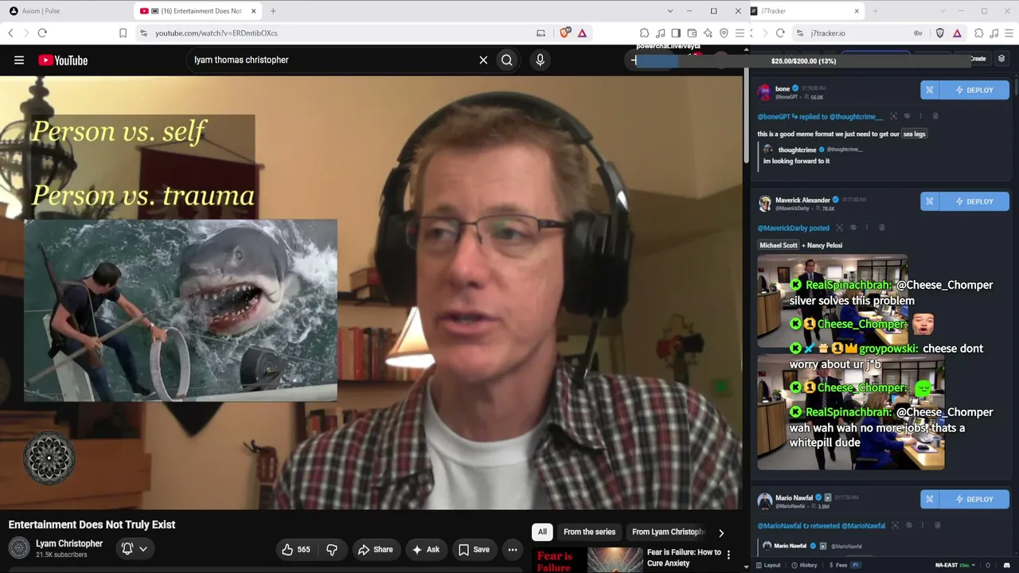This screenshot has height=573, width=1019.
Task: Open the Layout menu in J7Tracker footer
Action: pyautogui.click(x=768, y=565)
